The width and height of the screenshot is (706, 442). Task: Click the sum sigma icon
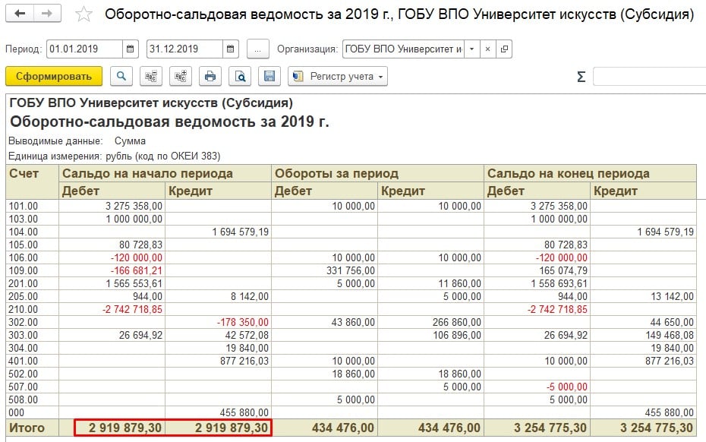point(581,77)
